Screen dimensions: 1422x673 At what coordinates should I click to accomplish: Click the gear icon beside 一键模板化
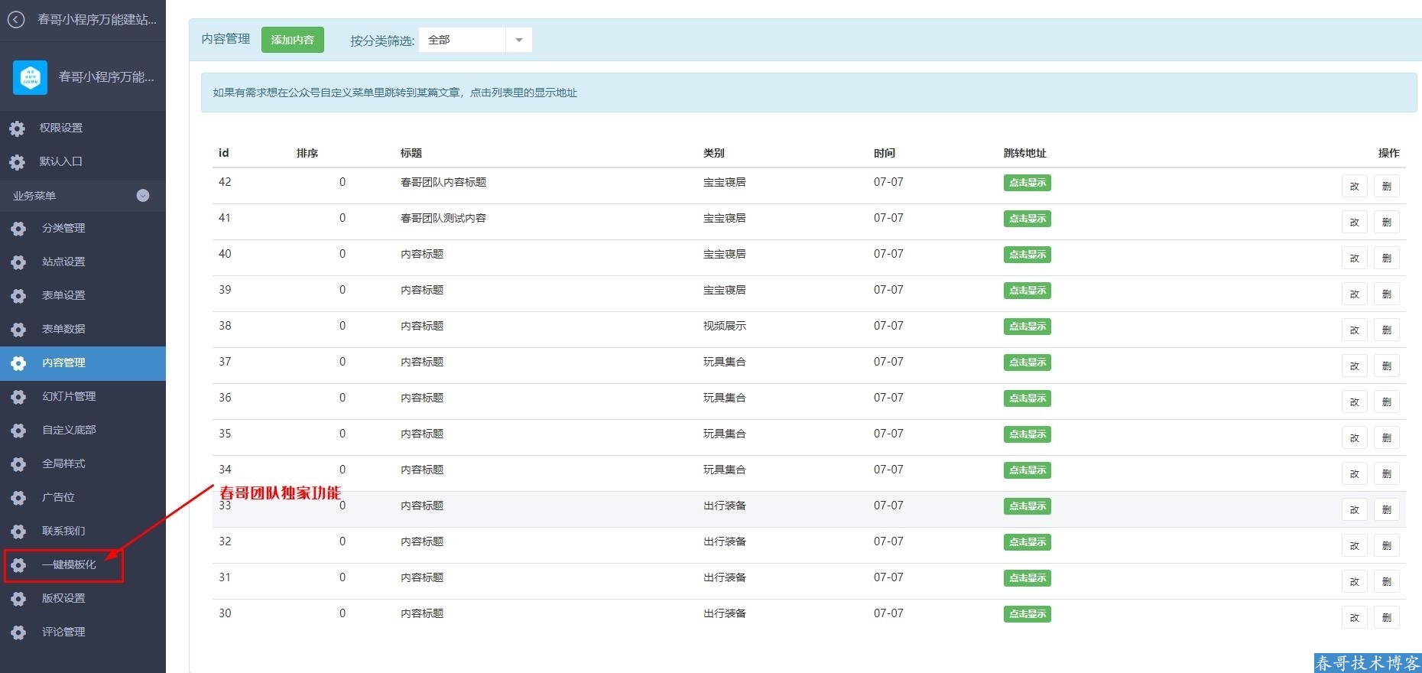[x=18, y=565]
